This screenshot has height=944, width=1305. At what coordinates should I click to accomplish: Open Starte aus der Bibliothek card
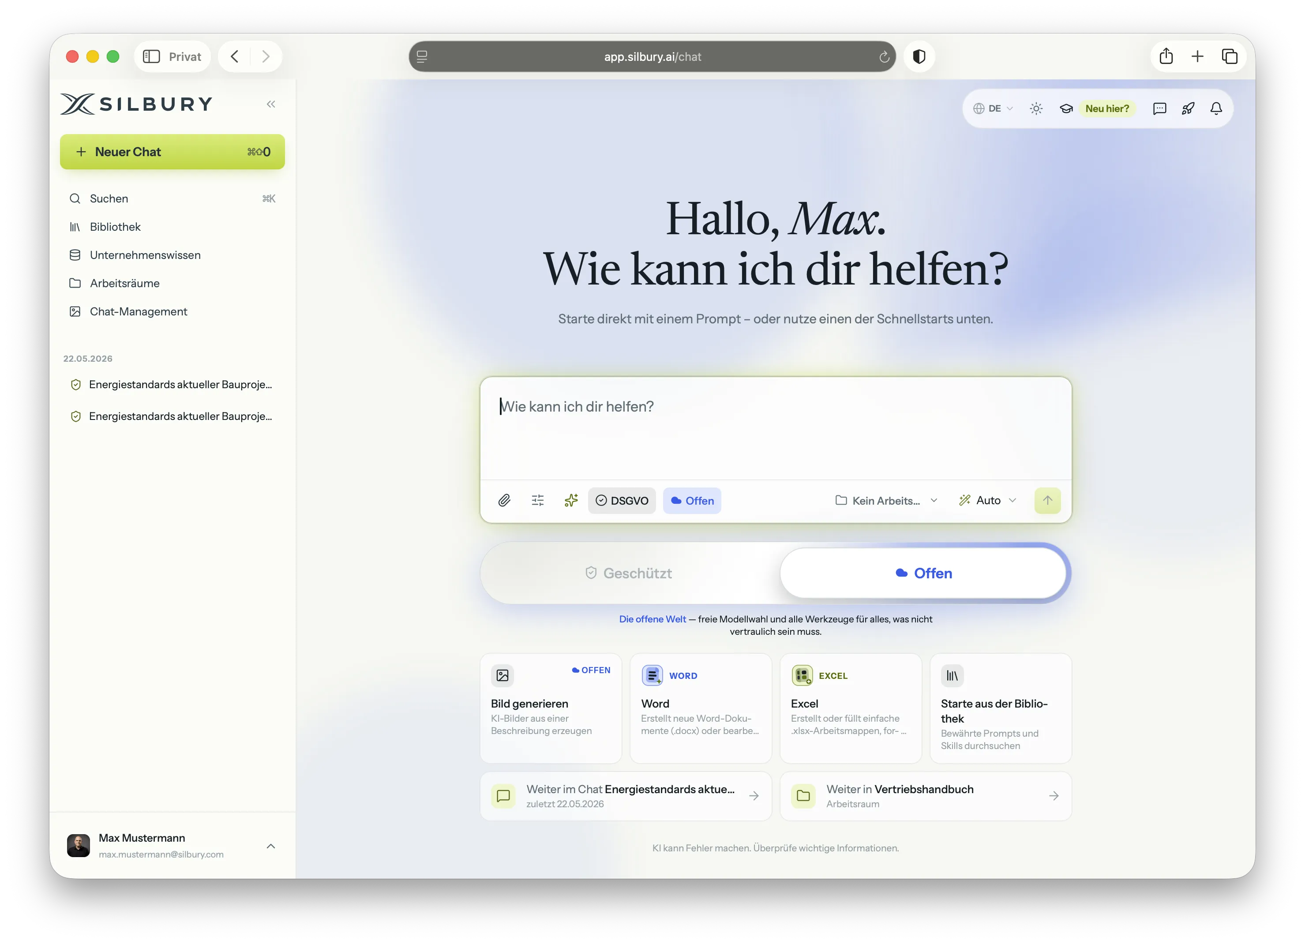click(x=1000, y=708)
